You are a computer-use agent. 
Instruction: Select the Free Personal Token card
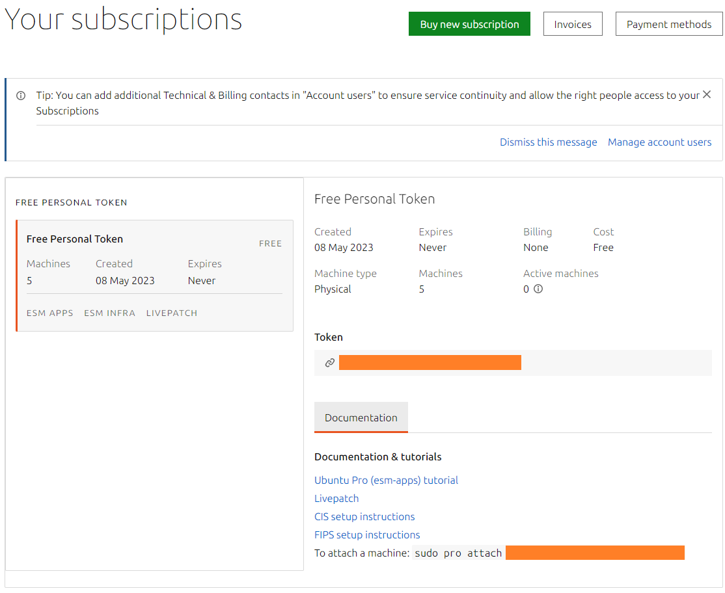pos(154,276)
